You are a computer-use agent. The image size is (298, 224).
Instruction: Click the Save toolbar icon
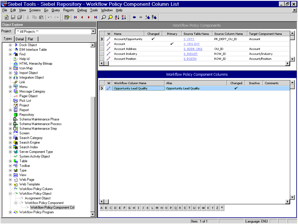pyautogui.click(x=13, y=17)
